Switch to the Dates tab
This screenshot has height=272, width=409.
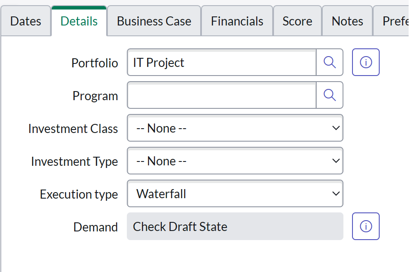25,20
